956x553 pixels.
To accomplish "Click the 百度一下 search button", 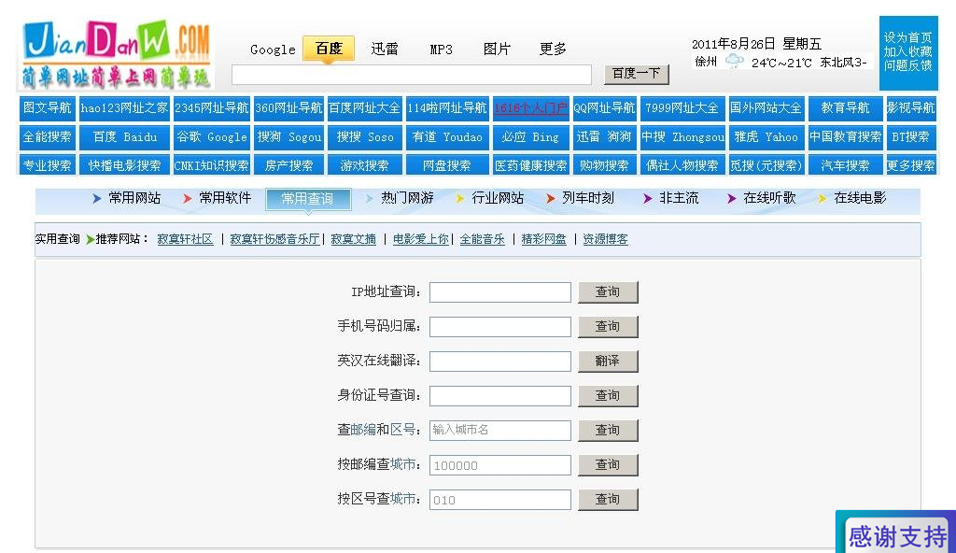I will click(x=637, y=74).
